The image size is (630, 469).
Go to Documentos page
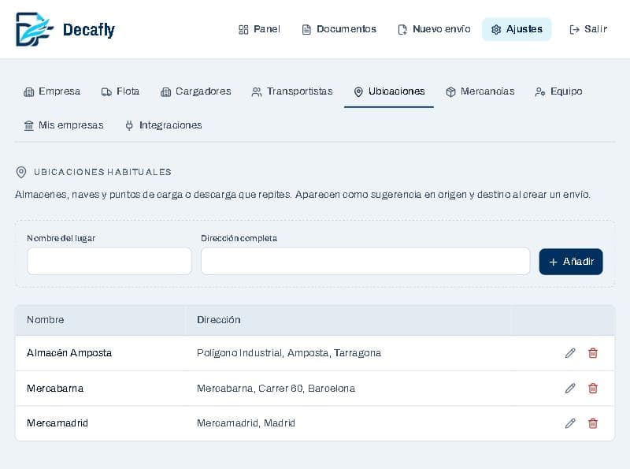tap(339, 29)
